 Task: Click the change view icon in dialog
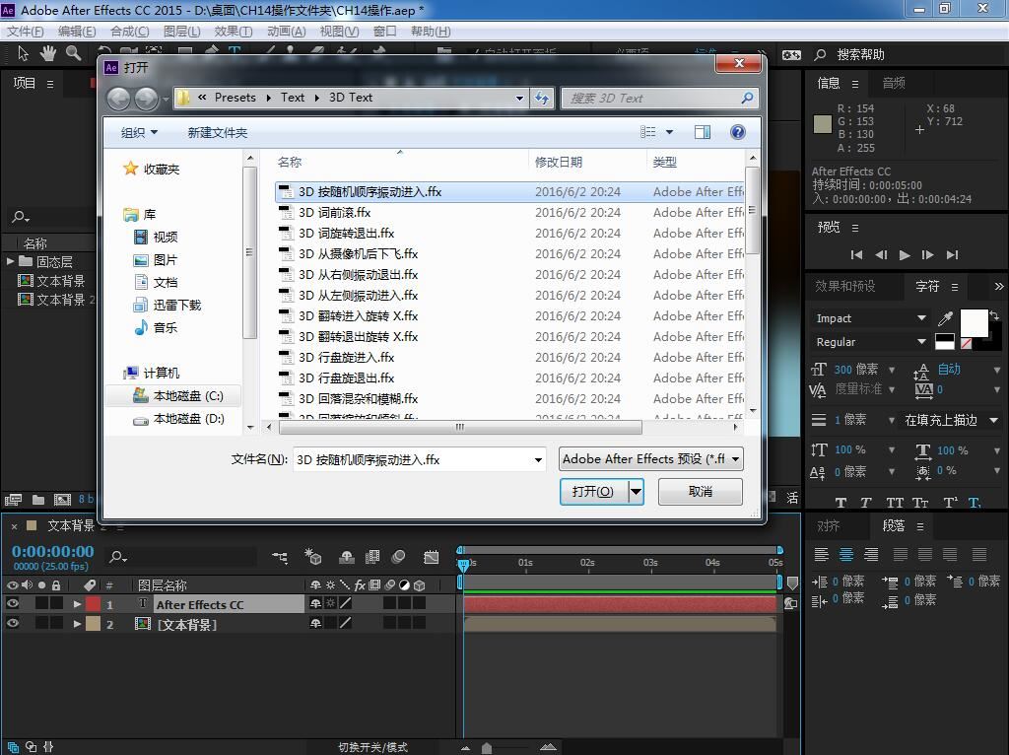648,132
